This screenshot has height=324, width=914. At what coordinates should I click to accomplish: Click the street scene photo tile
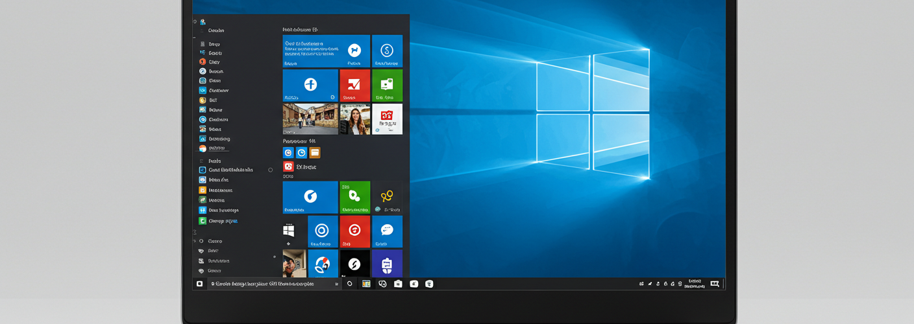coord(310,119)
